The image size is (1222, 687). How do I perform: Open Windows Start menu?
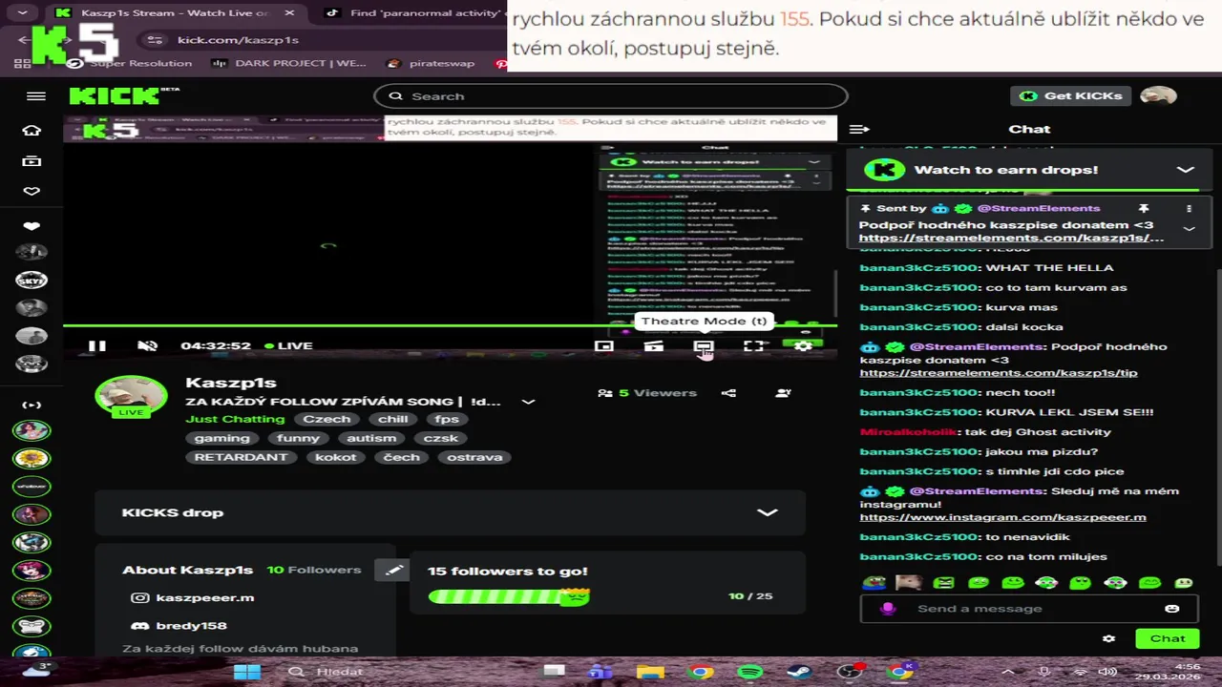pyautogui.click(x=246, y=672)
